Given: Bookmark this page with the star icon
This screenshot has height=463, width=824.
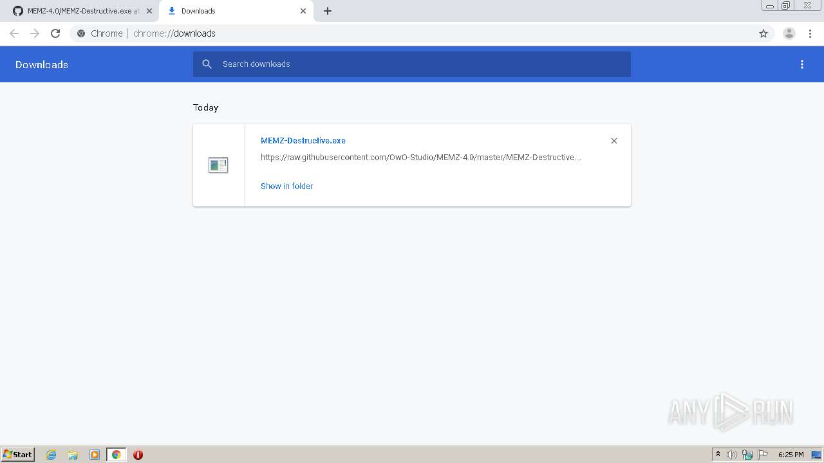Looking at the screenshot, I should click(x=763, y=33).
